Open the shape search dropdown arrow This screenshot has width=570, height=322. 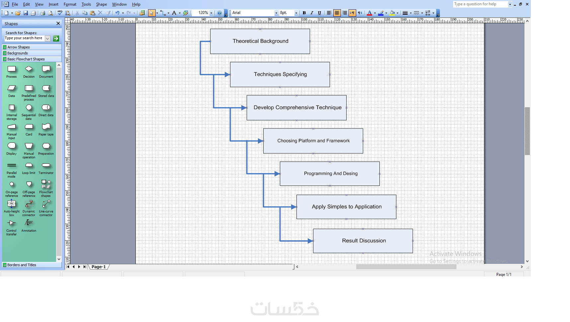(47, 39)
